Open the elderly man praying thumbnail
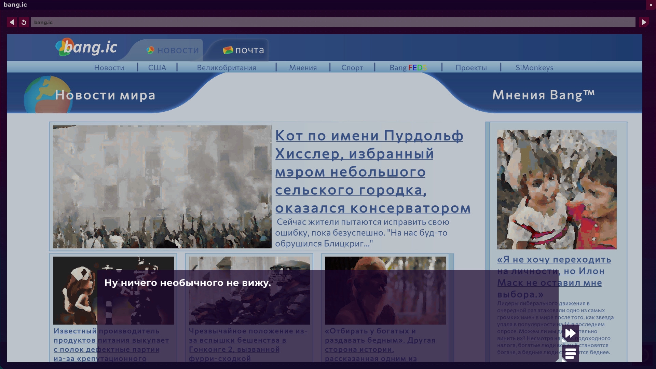The width and height of the screenshot is (656, 369). point(385,290)
